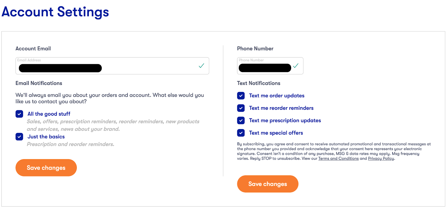Toggle the 'Just the basics' checkbox
The image size is (447, 210).
coord(19,137)
